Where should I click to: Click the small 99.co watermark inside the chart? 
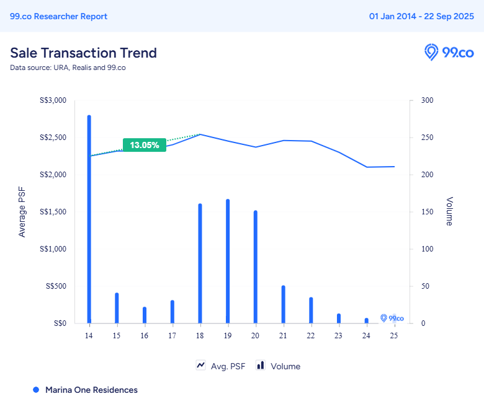tap(392, 318)
